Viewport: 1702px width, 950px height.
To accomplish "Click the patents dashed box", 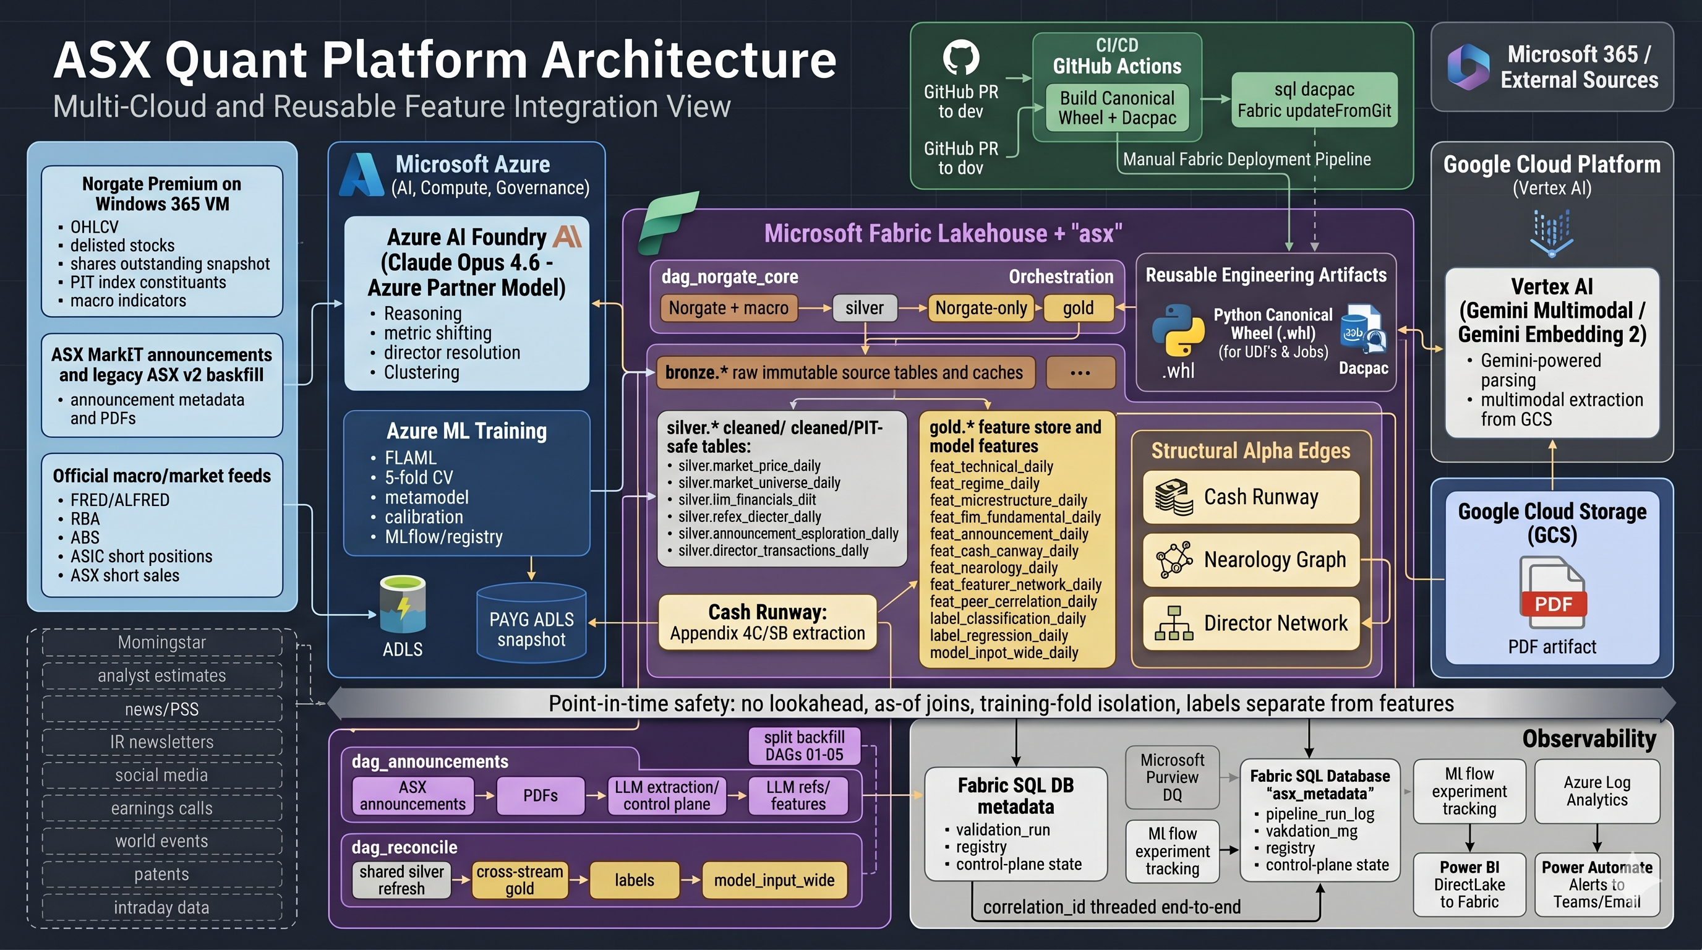I will [x=162, y=874].
